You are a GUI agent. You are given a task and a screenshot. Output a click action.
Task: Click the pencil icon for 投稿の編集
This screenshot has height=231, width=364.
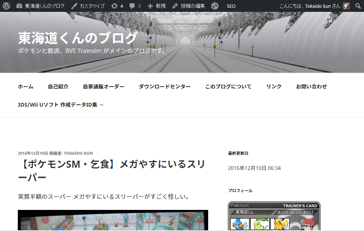tap(175, 6)
